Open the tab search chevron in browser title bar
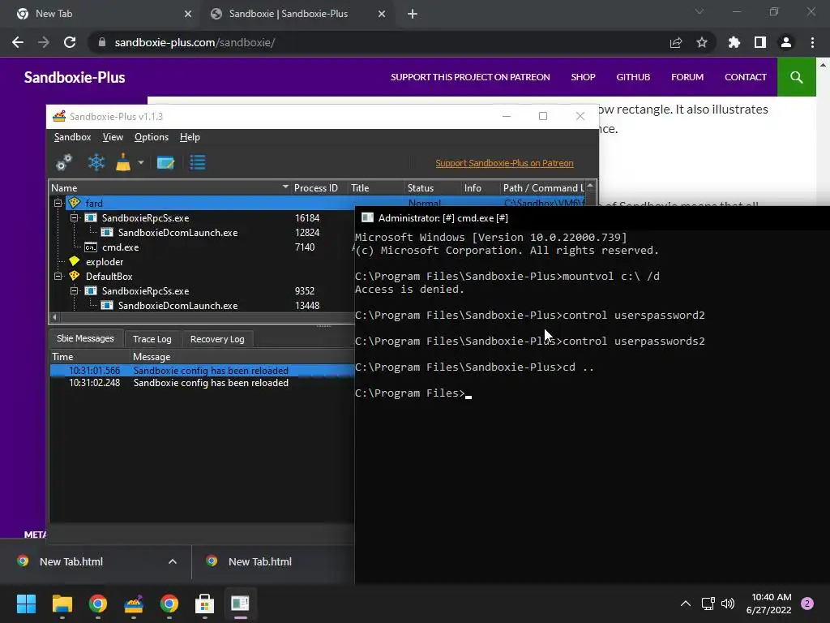830x623 pixels. (700, 11)
